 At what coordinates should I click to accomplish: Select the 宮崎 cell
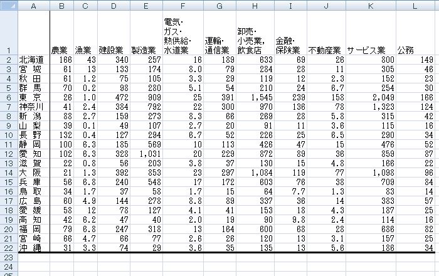click(x=34, y=238)
